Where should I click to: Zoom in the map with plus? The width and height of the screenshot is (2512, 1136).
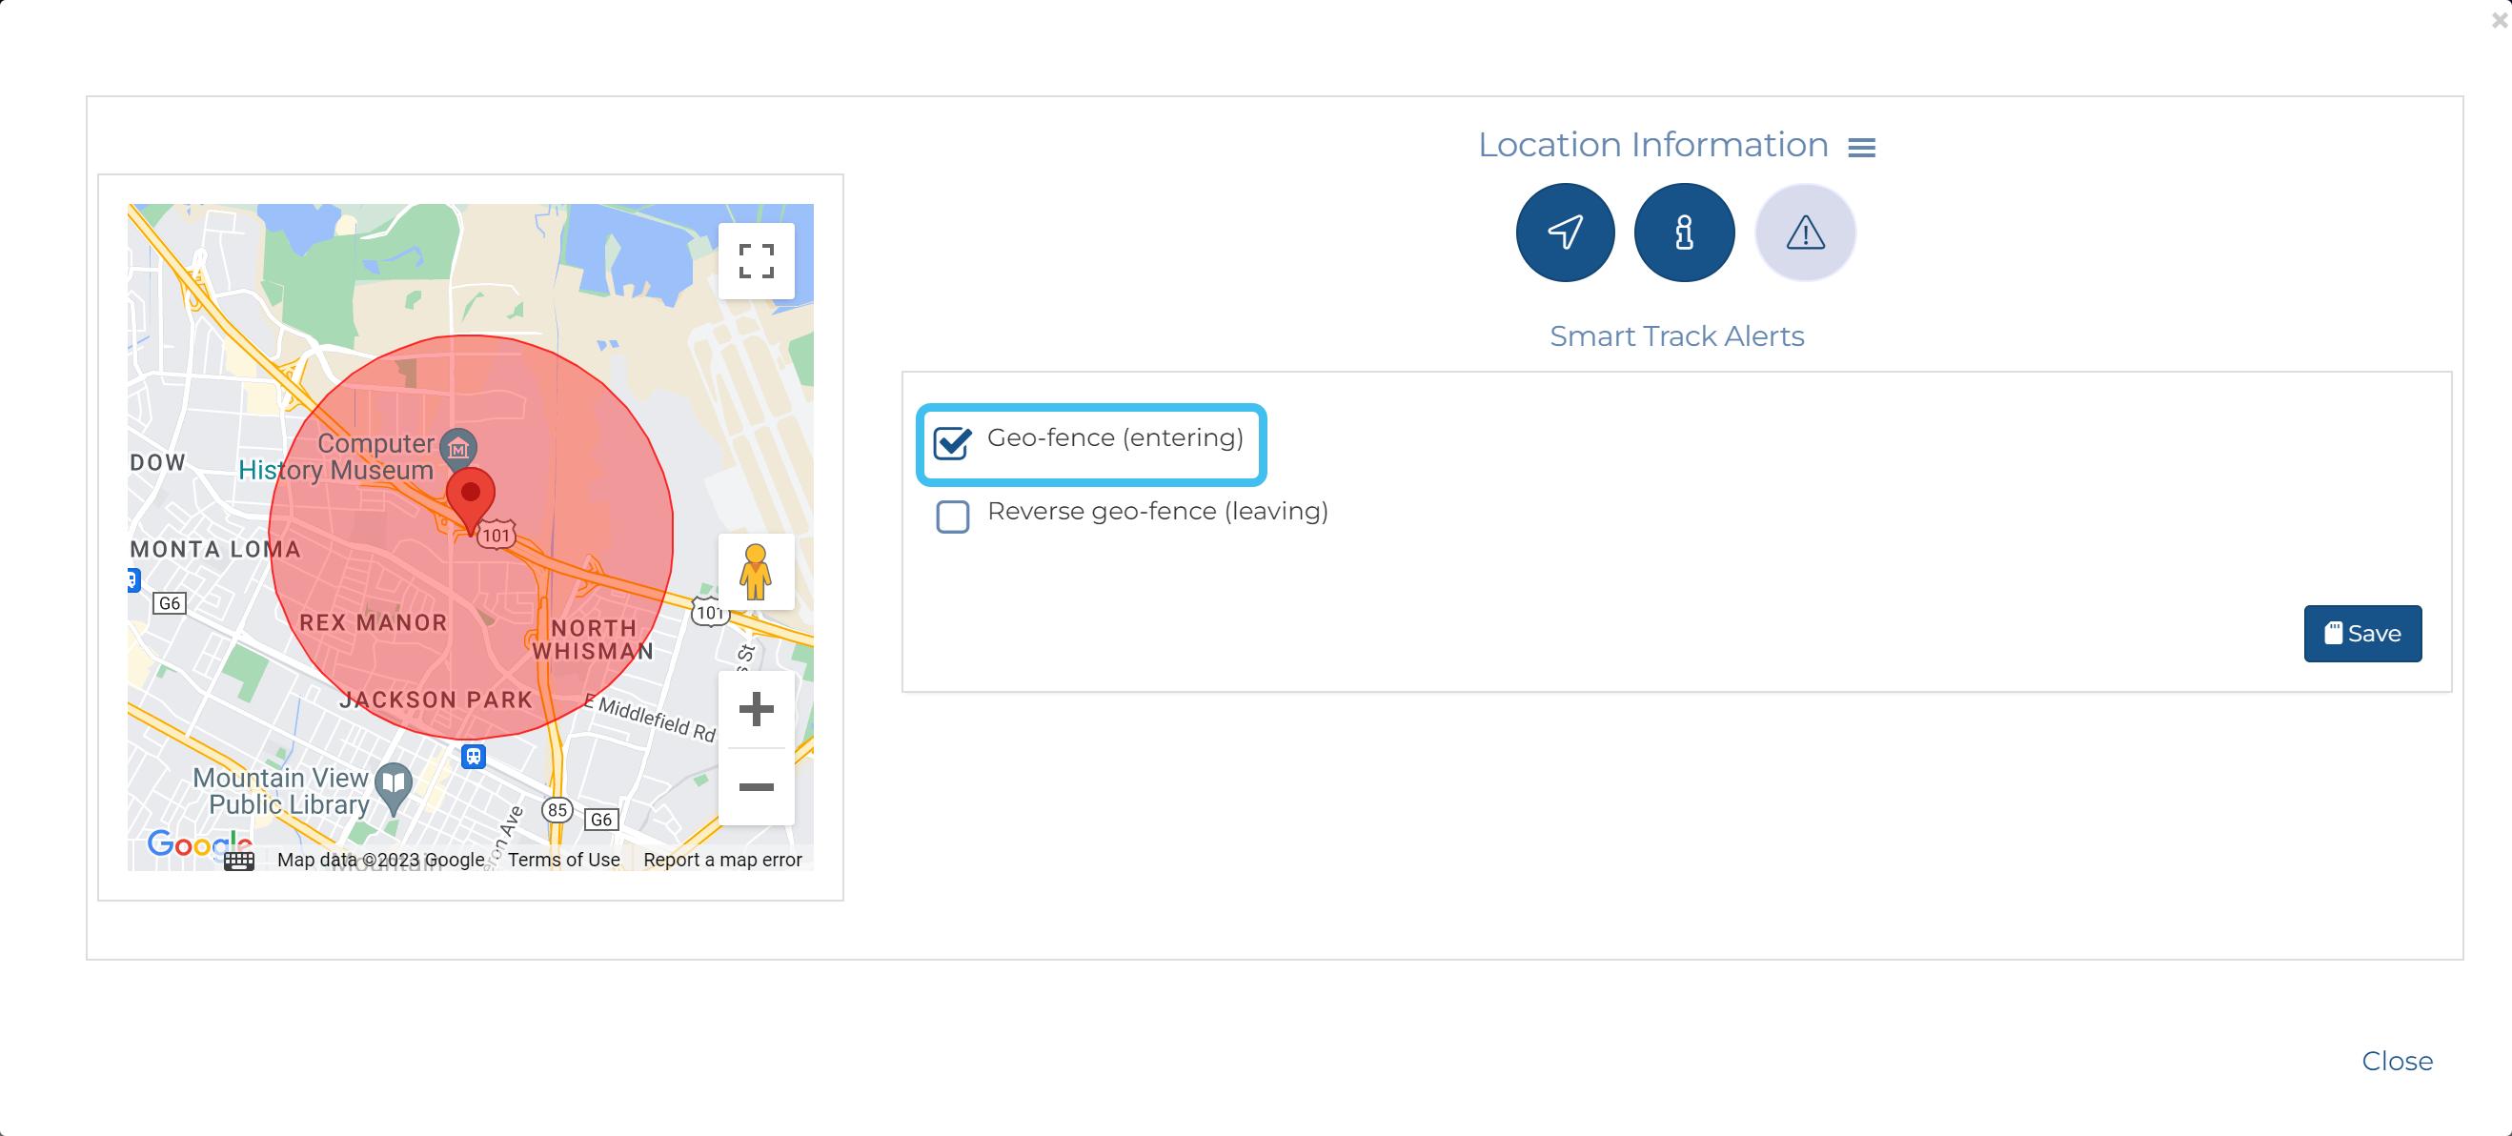coord(756,709)
